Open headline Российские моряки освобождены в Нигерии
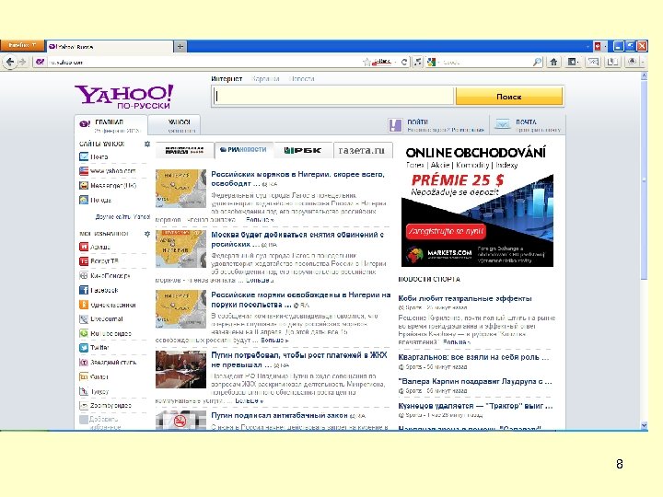Viewport: 663px width, 497px height. (x=300, y=300)
